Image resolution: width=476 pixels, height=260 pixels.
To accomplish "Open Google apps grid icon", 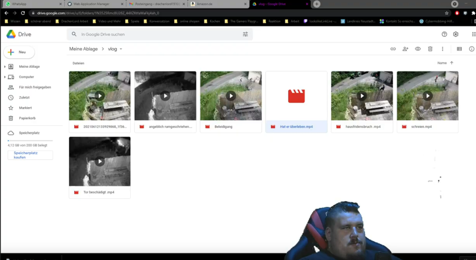I will point(474,34).
